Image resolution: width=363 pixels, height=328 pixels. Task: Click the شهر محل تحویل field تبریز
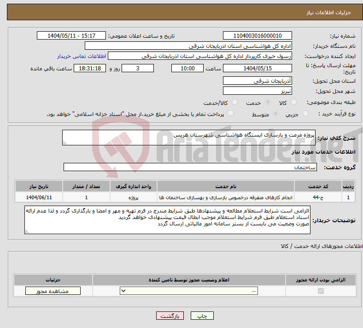click(x=258, y=91)
